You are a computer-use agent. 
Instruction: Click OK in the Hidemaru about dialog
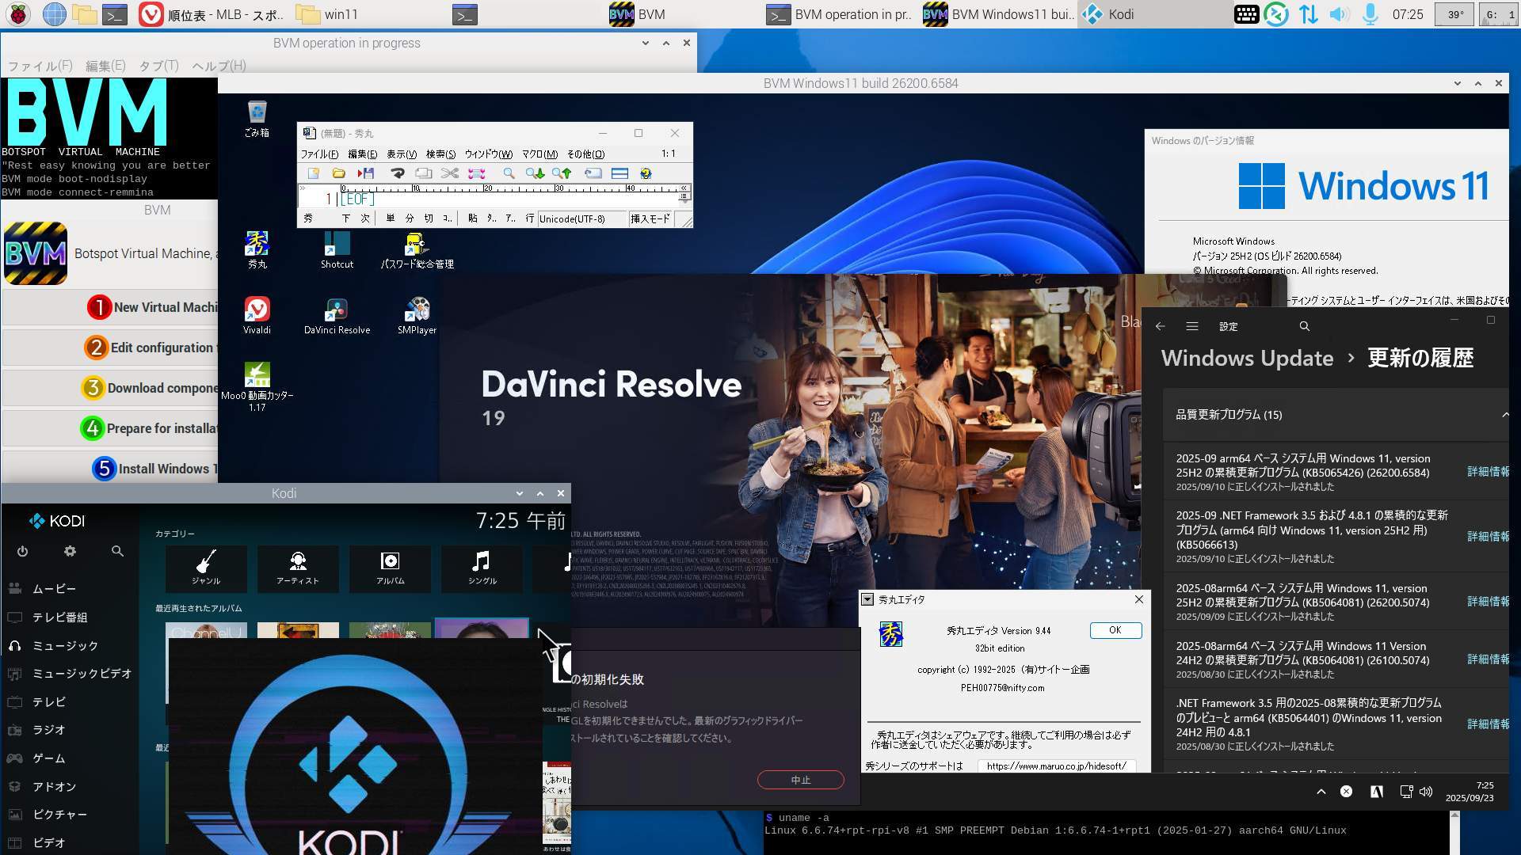[1115, 630]
